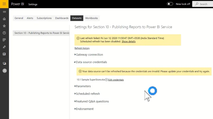Image resolution: width=213 pixels, height=119 pixels.
Task: Open Recent clock icon
Action: [4, 33]
